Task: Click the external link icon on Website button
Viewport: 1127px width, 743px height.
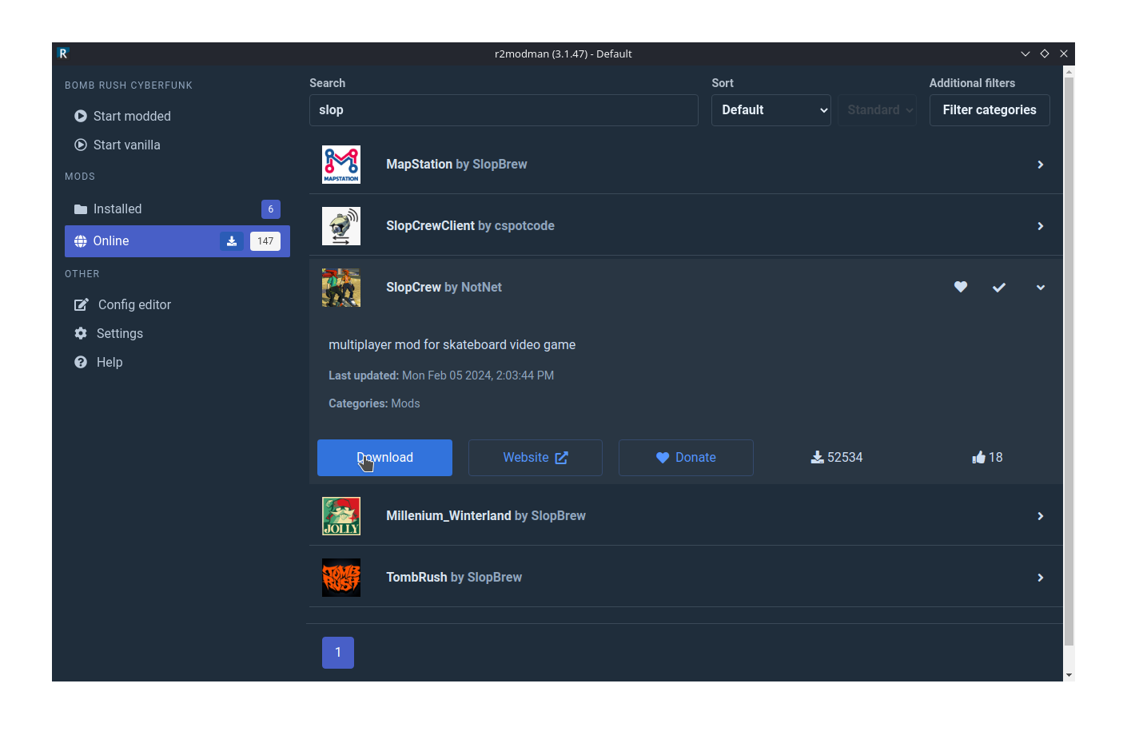Action: coord(562,458)
